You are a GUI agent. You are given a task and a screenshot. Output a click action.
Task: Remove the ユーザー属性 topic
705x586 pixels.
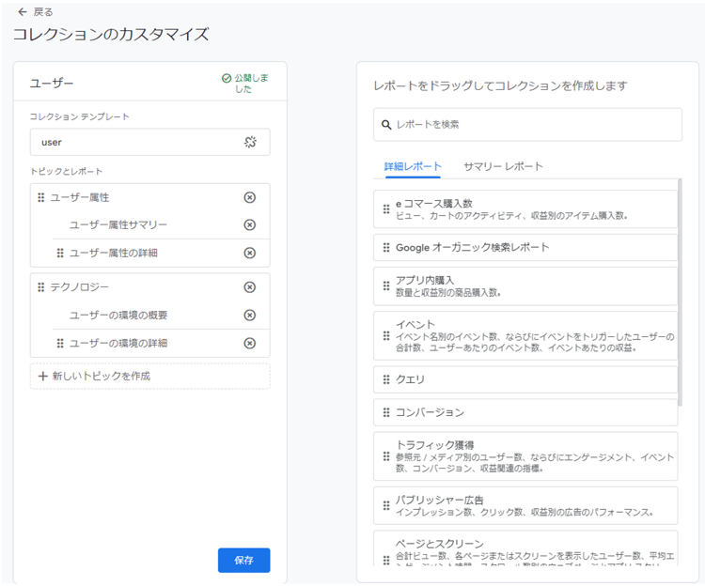click(x=249, y=197)
